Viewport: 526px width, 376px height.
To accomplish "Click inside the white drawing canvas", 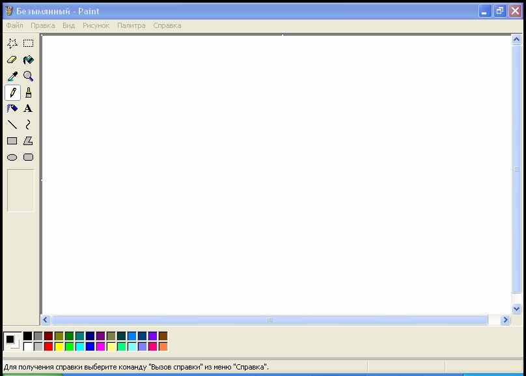I will (276, 174).
